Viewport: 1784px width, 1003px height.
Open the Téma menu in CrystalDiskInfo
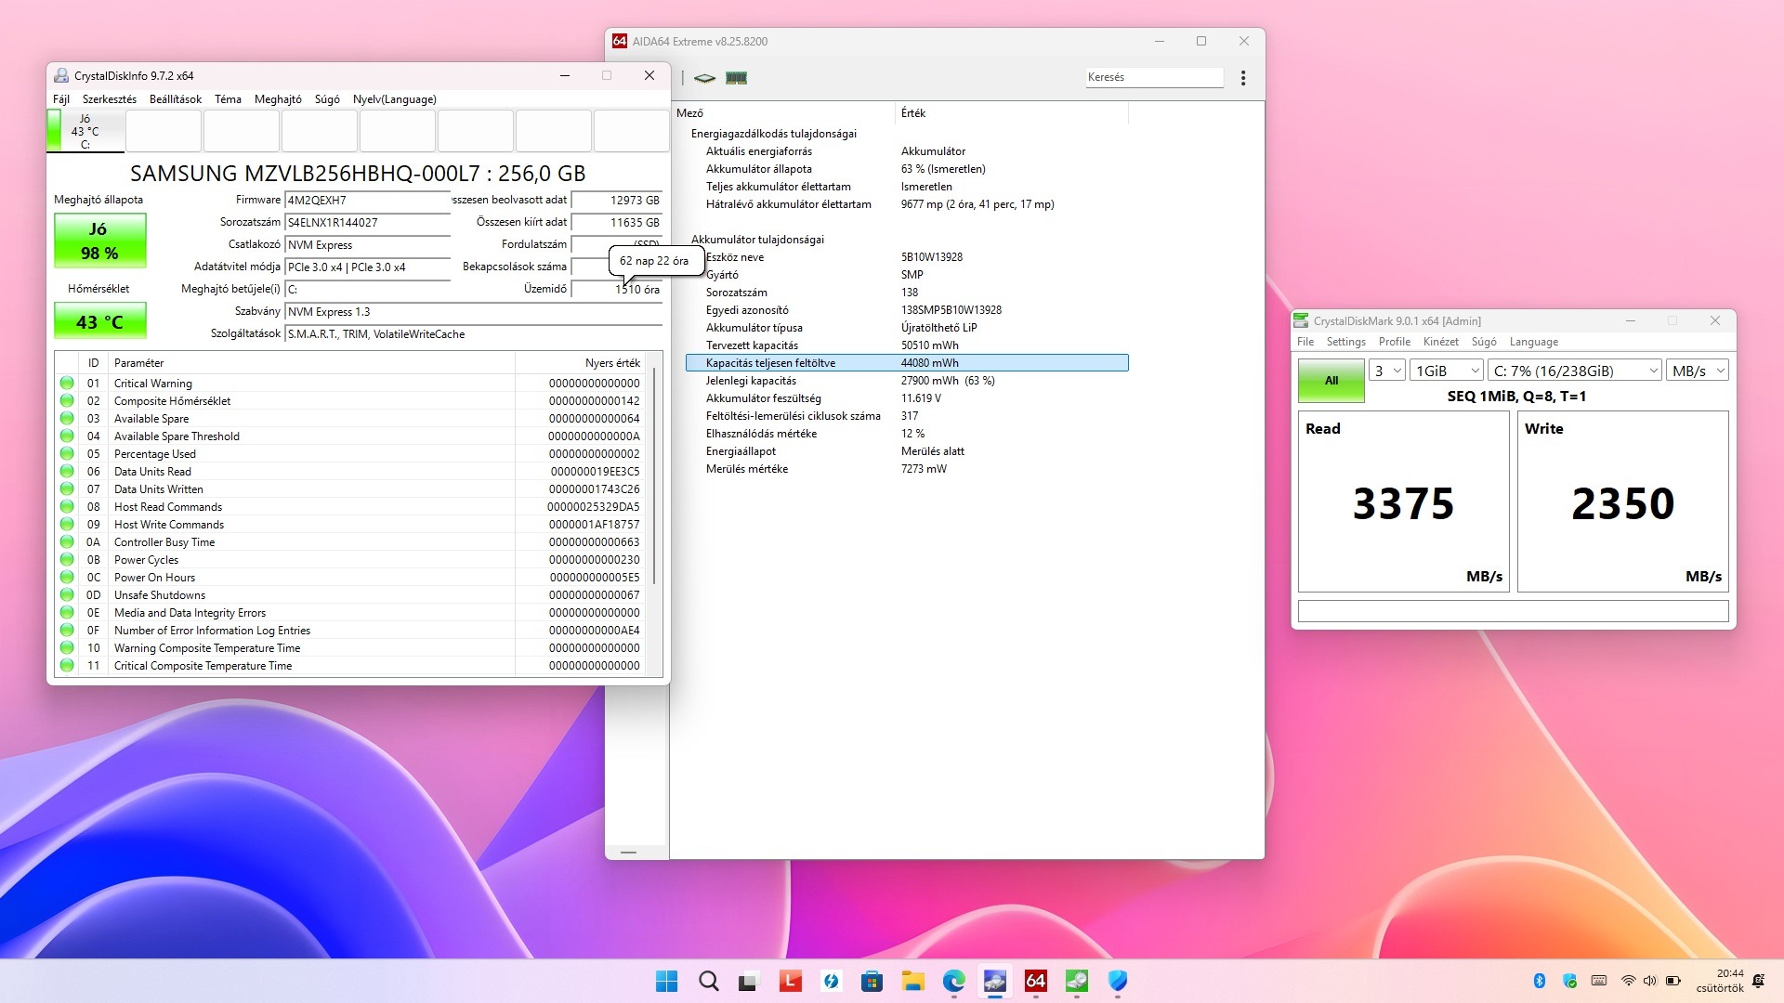(228, 99)
